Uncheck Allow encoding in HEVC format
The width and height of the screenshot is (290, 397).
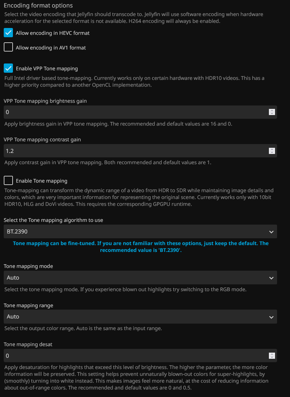[x=8, y=33]
